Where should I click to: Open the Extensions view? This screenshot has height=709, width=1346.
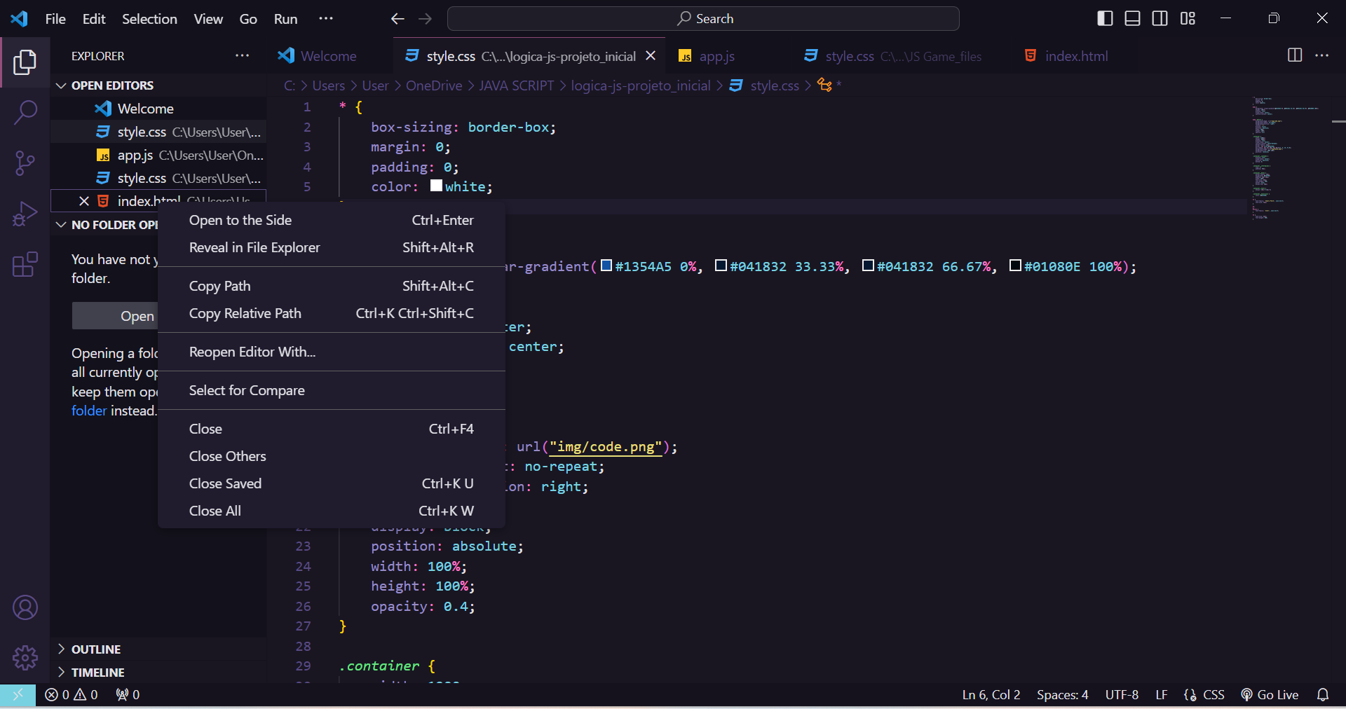click(x=25, y=264)
